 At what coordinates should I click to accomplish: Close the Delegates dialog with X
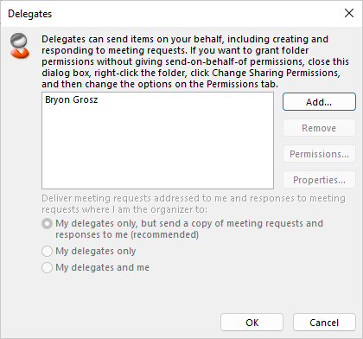[x=349, y=13]
